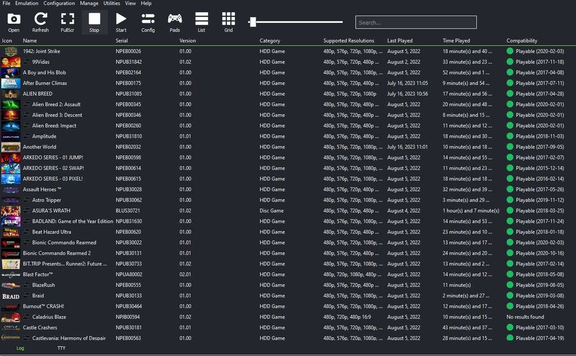The height and width of the screenshot is (356, 576).
Task: Switch to the TTY tab
Action: (x=62, y=348)
